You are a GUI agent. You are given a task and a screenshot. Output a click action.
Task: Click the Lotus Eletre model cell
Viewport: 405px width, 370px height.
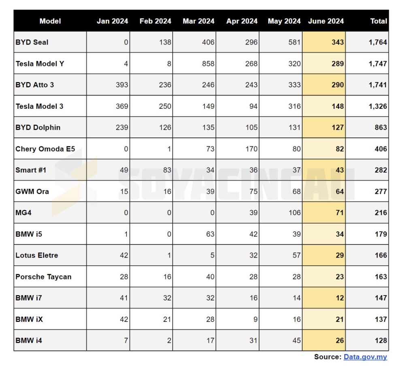[x=37, y=256]
